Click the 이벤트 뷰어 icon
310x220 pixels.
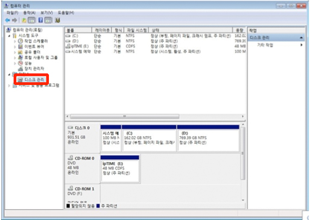point(21,46)
